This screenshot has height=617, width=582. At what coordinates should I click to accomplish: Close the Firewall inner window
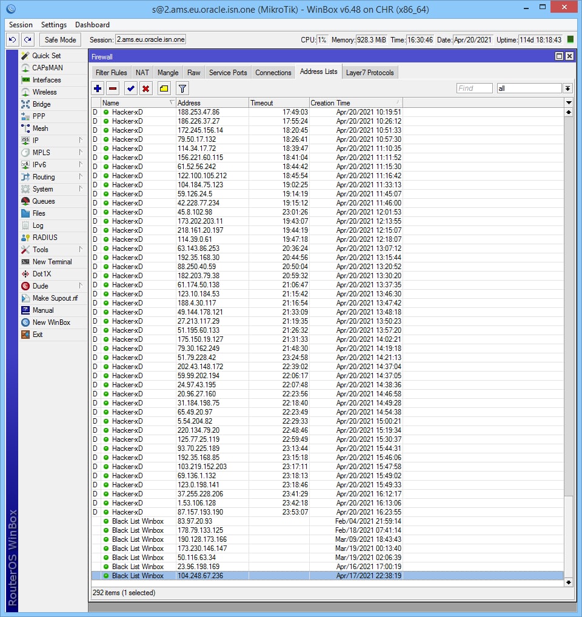[x=569, y=56]
